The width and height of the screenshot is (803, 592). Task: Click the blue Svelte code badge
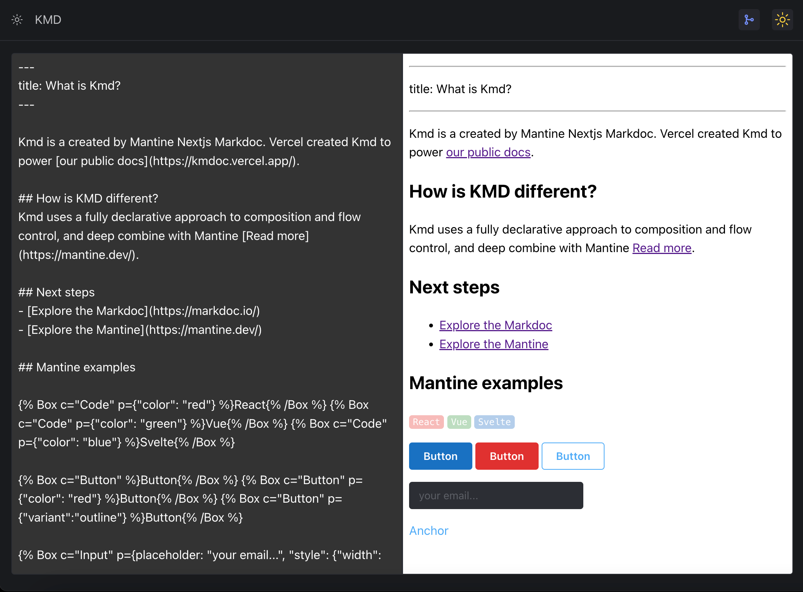coord(494,422)
